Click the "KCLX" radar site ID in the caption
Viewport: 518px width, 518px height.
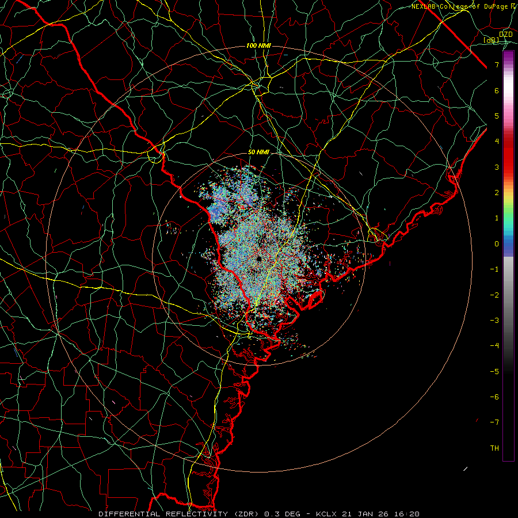tap(326, 514)
